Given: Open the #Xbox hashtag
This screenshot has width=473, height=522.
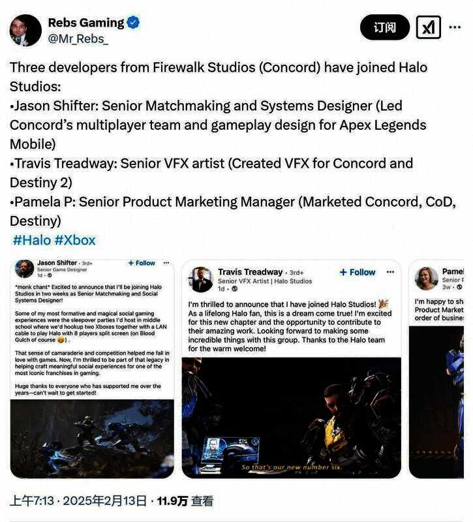Looking at the screenshot, I should [75, 240].
